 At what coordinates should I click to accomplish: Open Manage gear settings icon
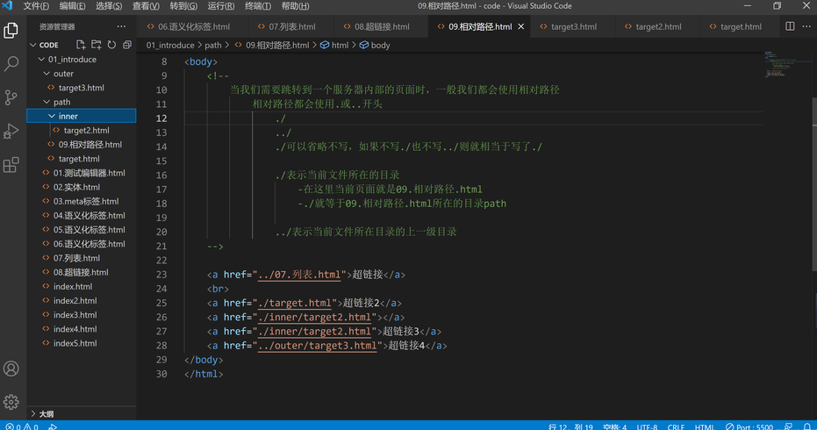pos(11,402)
